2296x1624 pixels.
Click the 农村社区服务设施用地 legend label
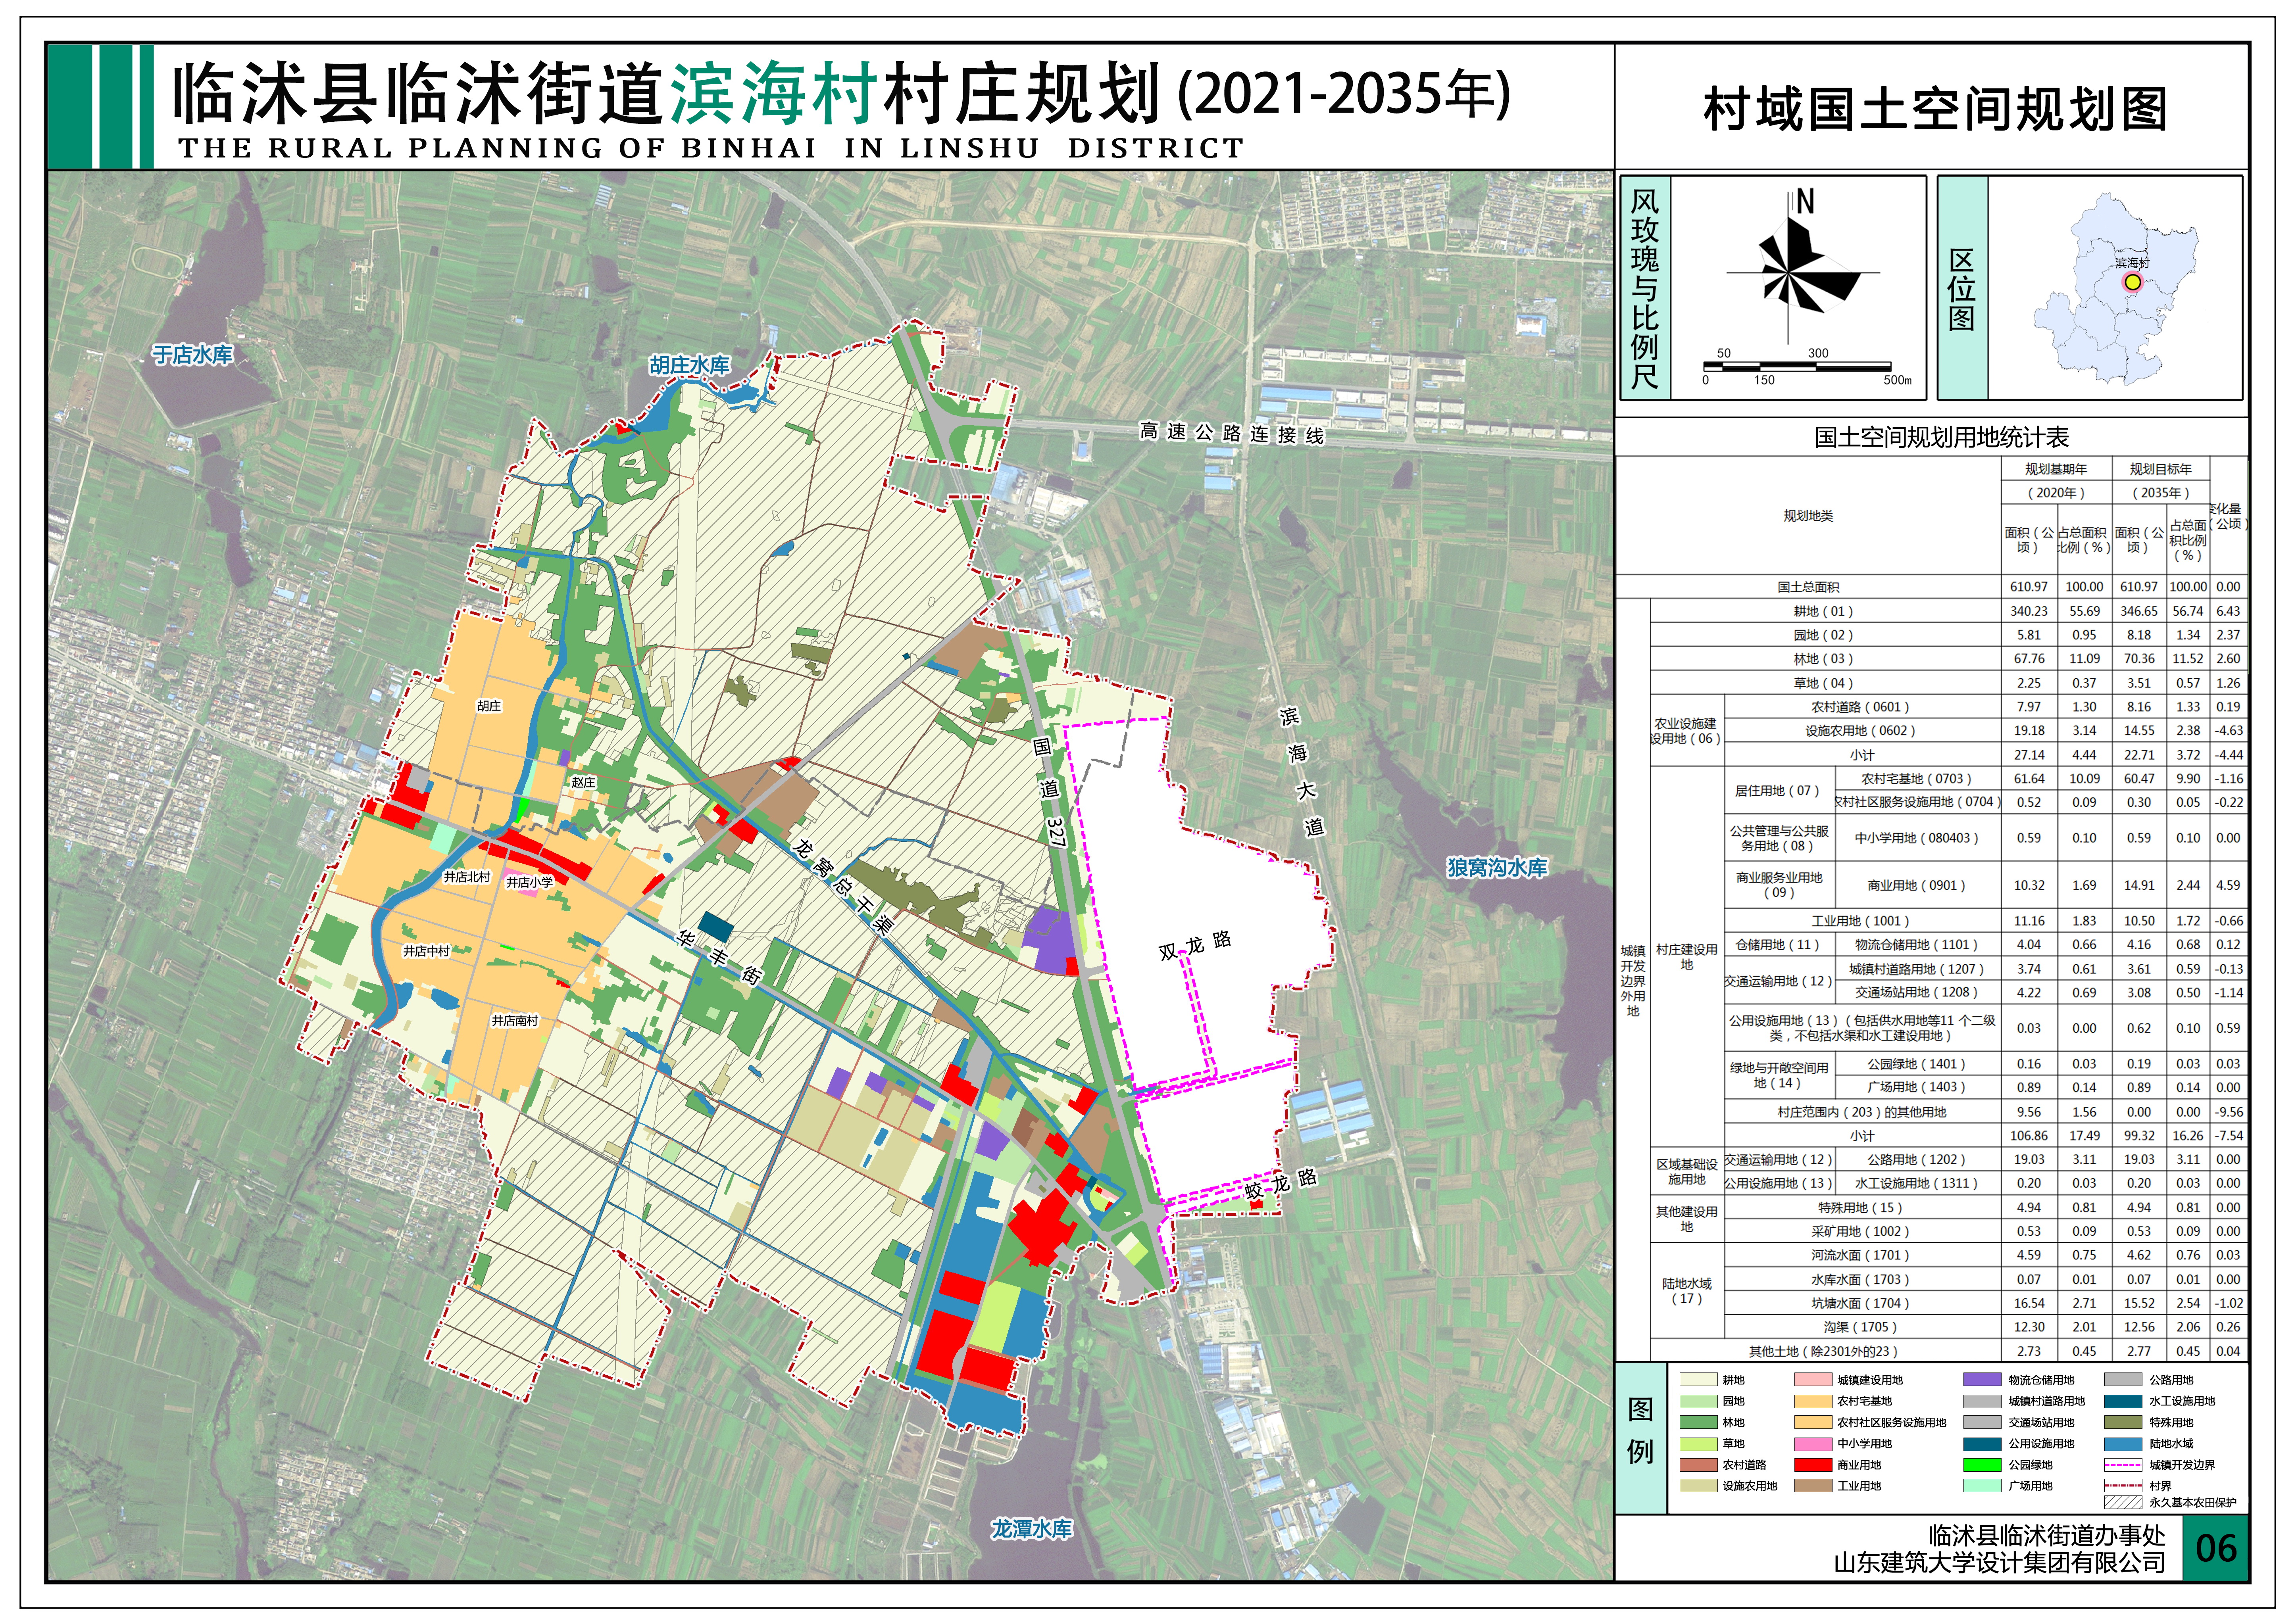(1892, 1422)
